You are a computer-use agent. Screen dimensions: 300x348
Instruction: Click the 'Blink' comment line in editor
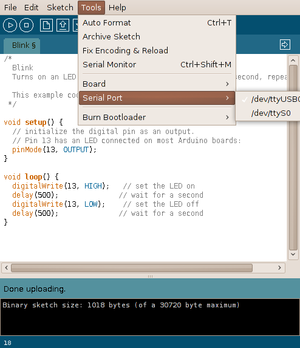coord(22,68)
